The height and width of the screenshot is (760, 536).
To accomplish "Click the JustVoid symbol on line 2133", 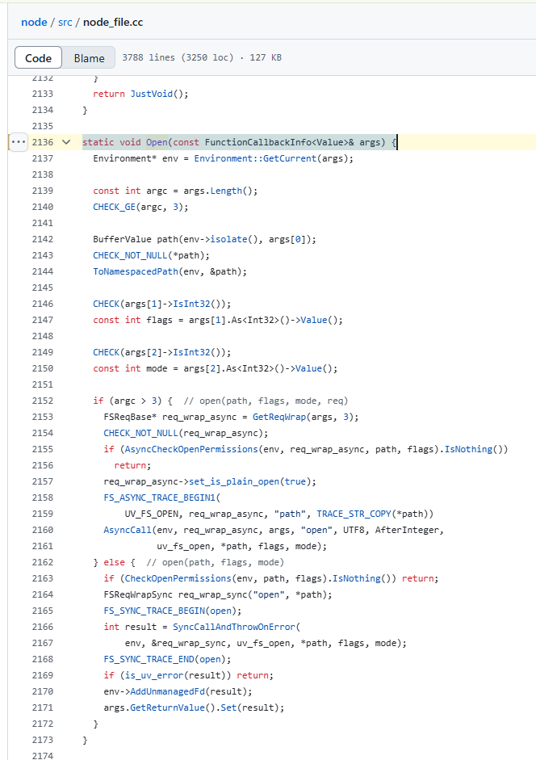I will click(x=151, y=94).
